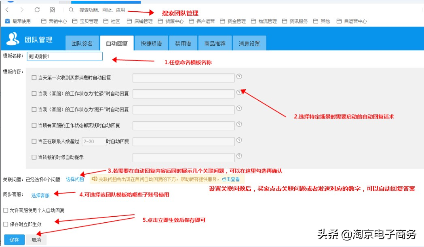This screenshot has width=424, height=247.
Task: Click the team management person icon
Action: click(12, 40)
